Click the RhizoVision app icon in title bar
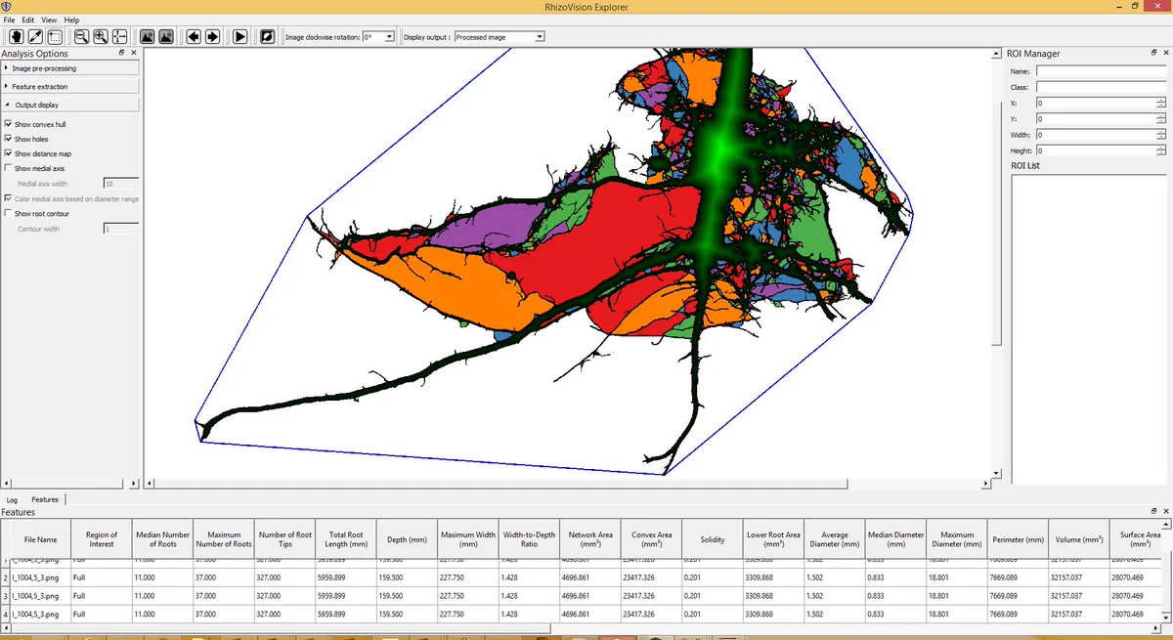The width and height of the screenshot is (1173, 640). tap(6, 7)
